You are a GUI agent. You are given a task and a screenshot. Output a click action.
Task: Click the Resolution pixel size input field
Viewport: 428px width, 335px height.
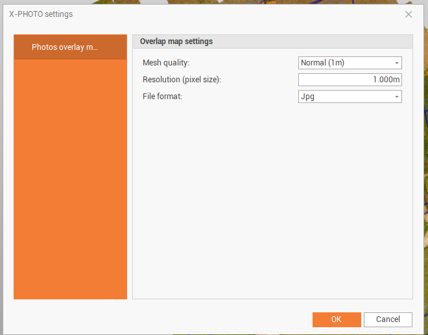(x=350, y=80)
